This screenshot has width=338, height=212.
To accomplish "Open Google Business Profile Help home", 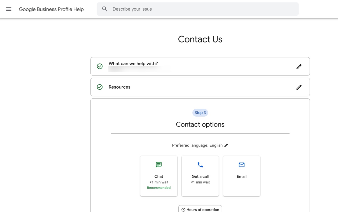I will pos(51,9).
